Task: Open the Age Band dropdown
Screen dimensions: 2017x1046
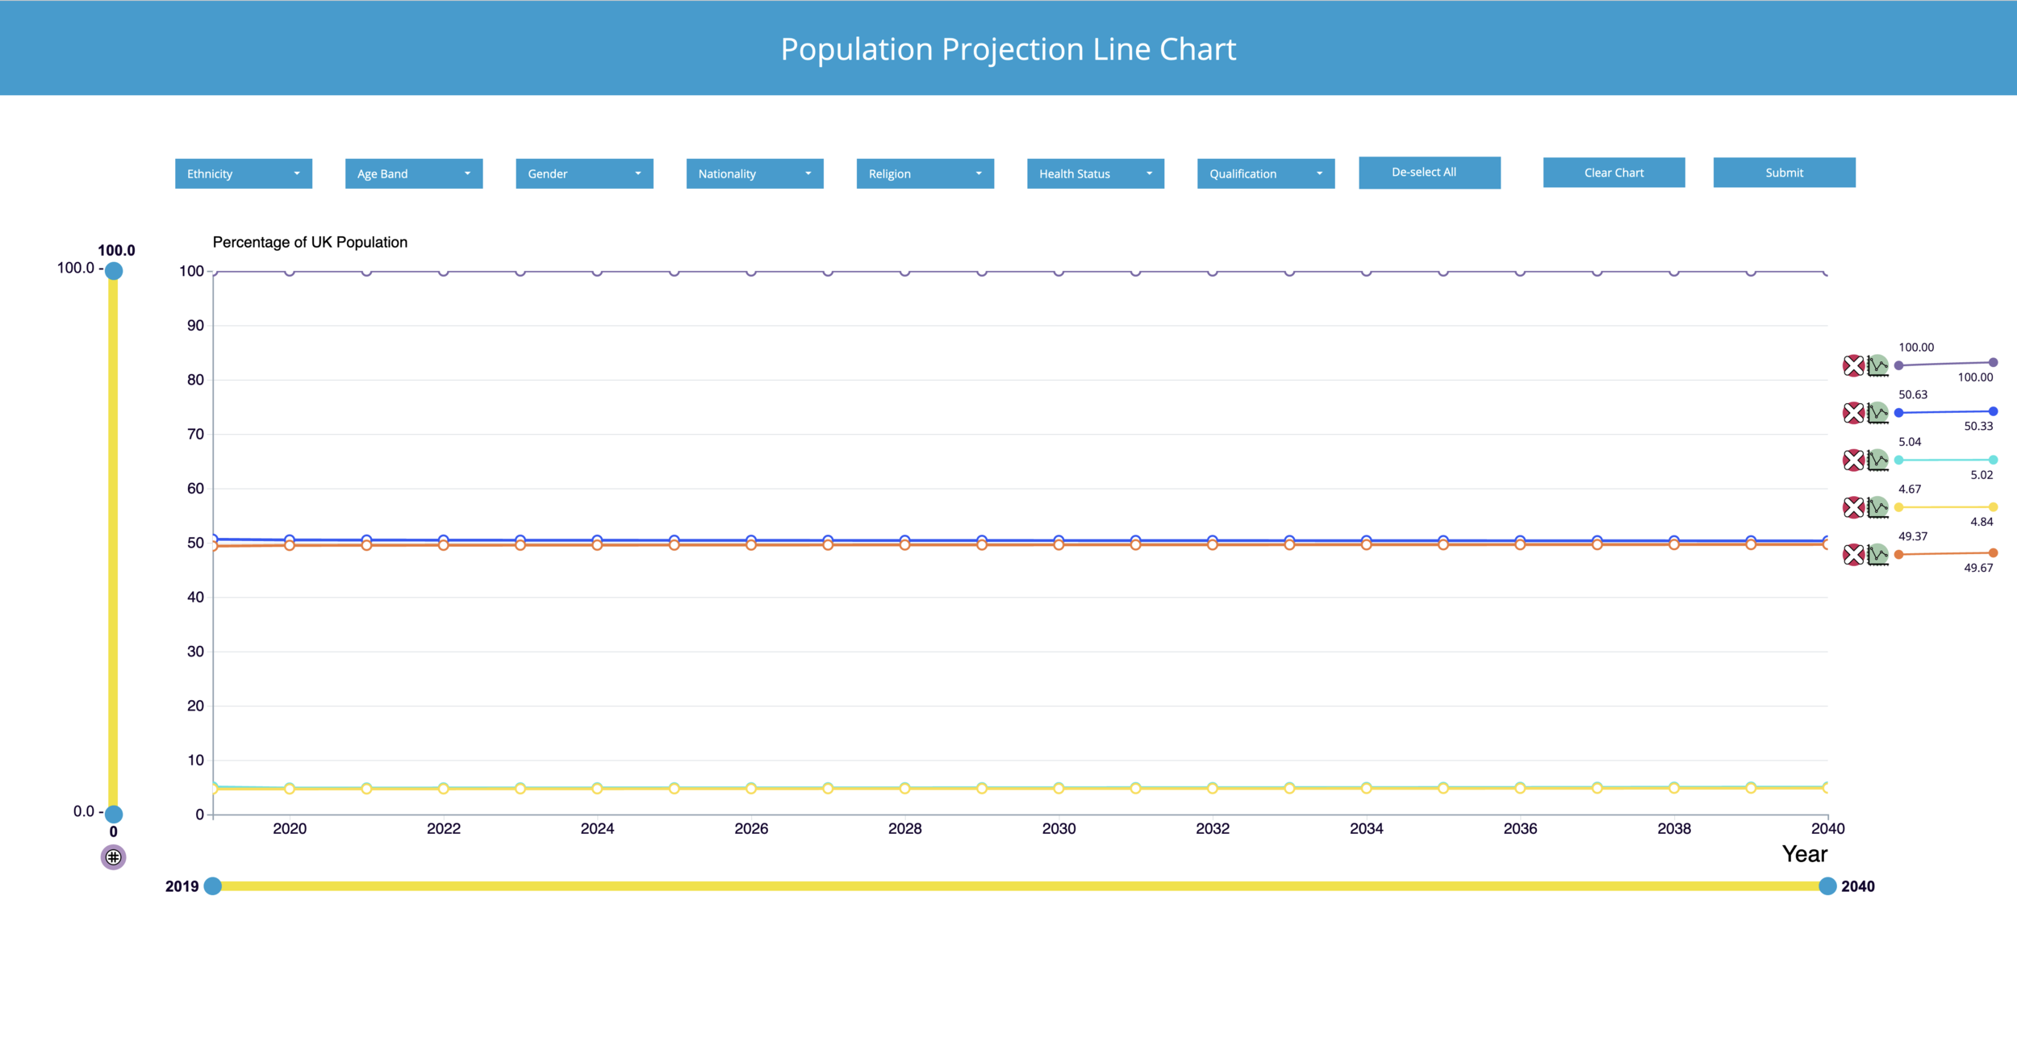Action: click(414, 173)
